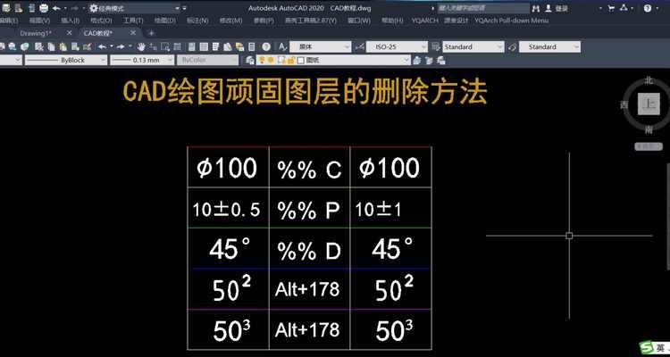Screen dimensions: 670x357
Task: Select the Zoom Window tool
Action: click(165, 46)
